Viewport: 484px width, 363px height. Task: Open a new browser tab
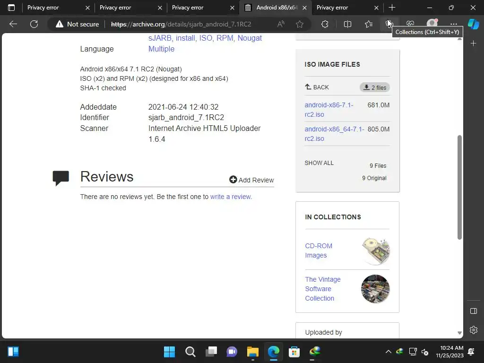click(x=392, y=8)
